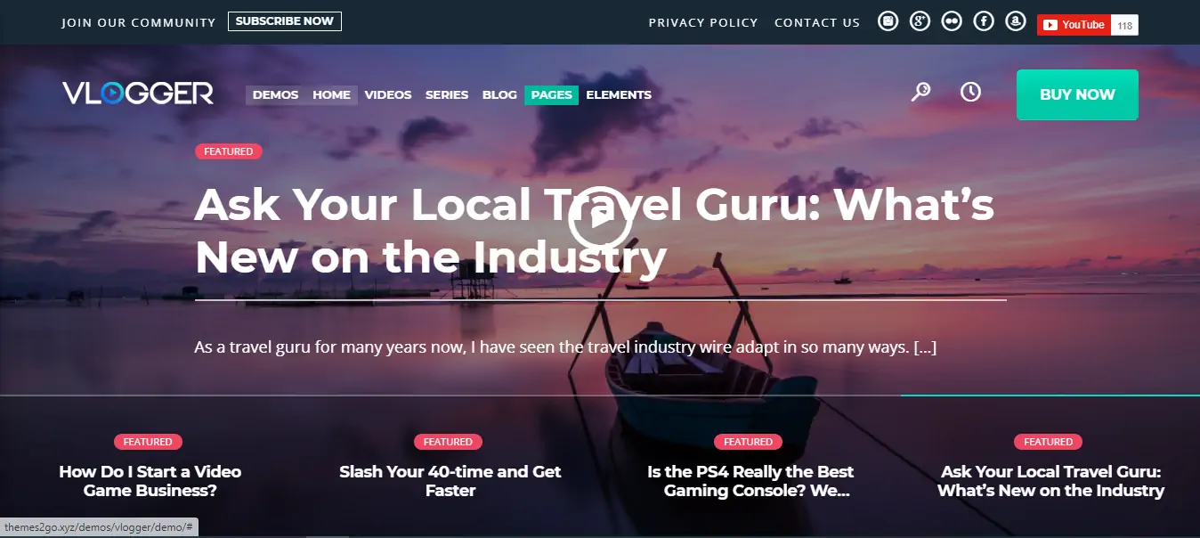This screenshot has width=1200, height=538.
Task: Open the Flickr social icon
Action: pyautogui.click(x=952, y=21)
